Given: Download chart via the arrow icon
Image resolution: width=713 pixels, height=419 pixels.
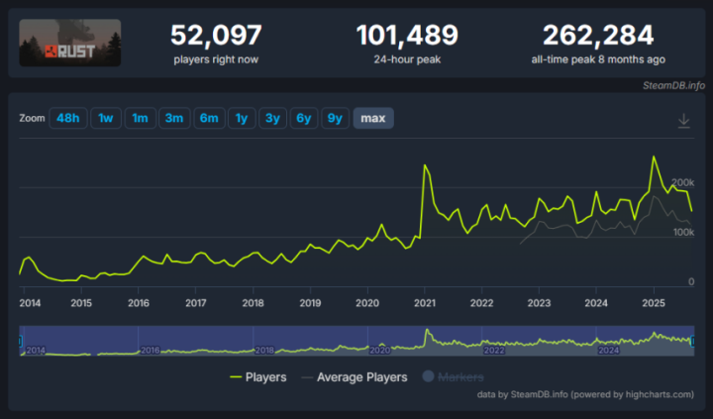Looking at the screenshot, I should click(x=683, y=121).
